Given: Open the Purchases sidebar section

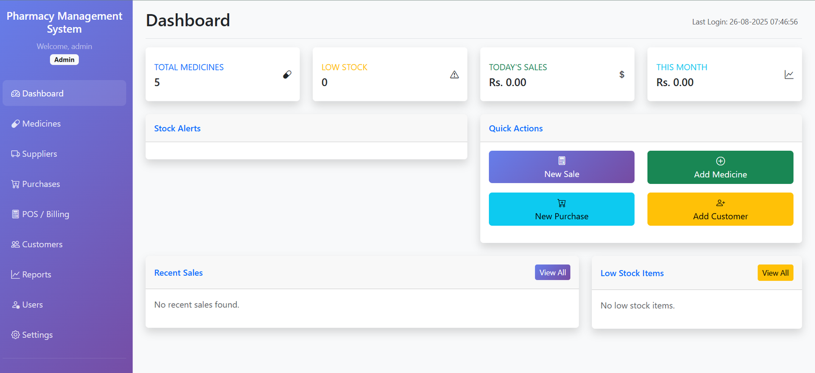Looking at the screenshot, I should click(x=41, y=184).
